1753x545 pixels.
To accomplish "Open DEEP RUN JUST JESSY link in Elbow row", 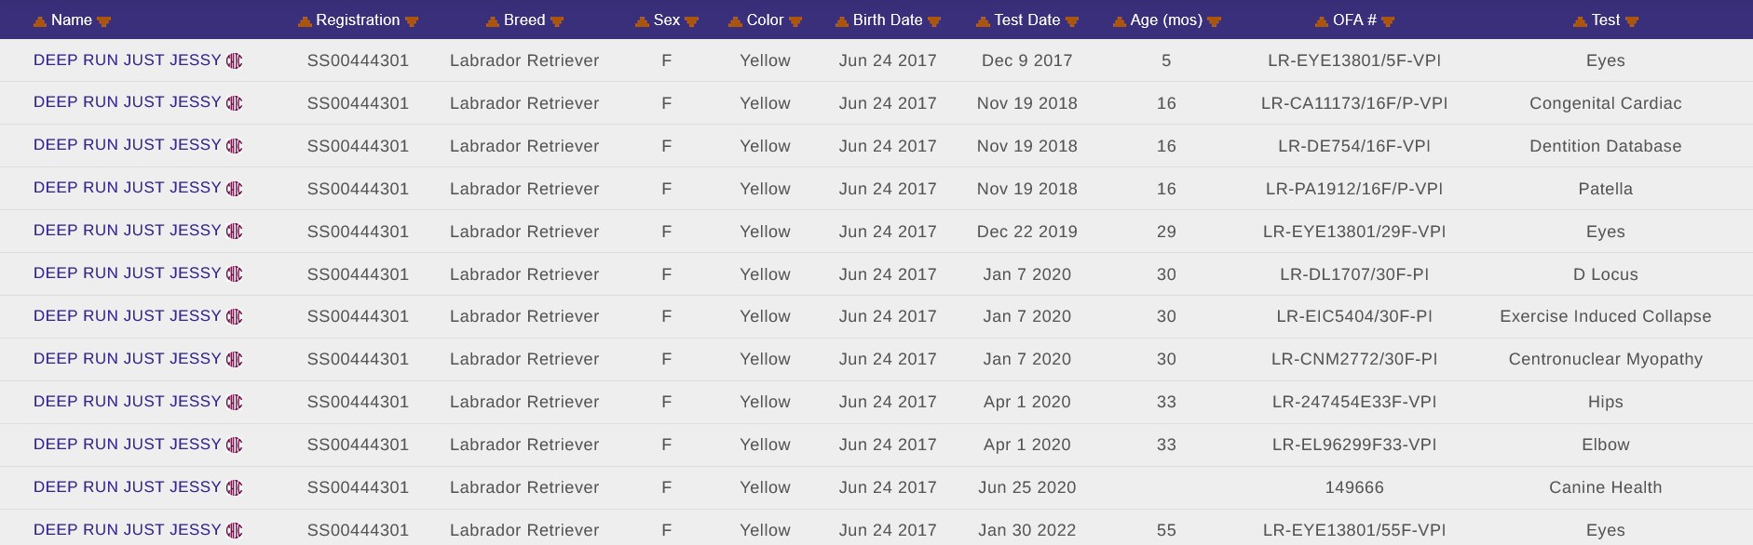I will point(128,445).
